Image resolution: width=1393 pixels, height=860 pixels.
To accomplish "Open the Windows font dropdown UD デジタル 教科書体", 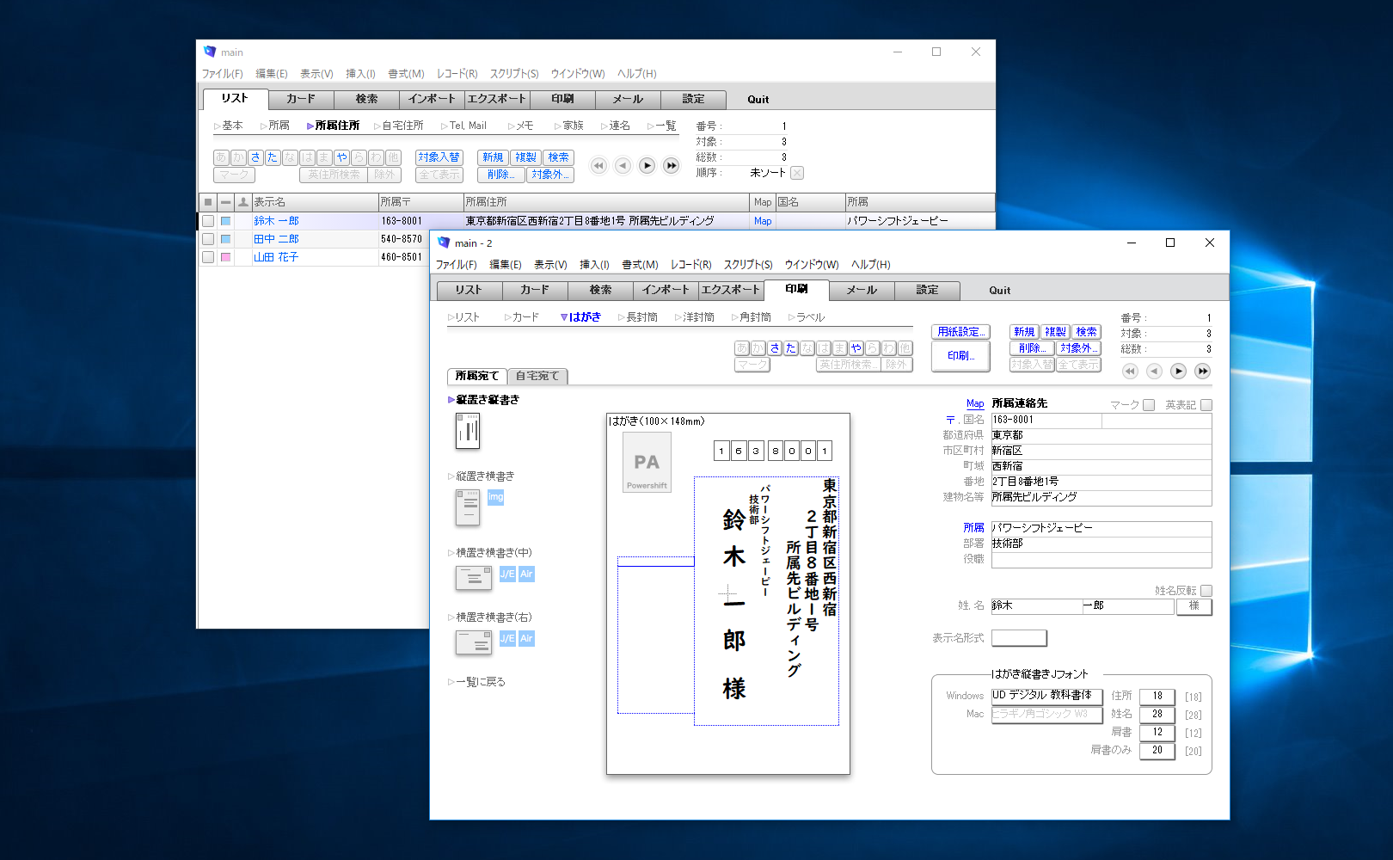I will point(1046,696).
